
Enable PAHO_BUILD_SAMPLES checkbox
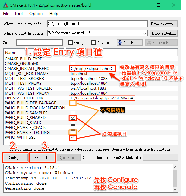73,113
